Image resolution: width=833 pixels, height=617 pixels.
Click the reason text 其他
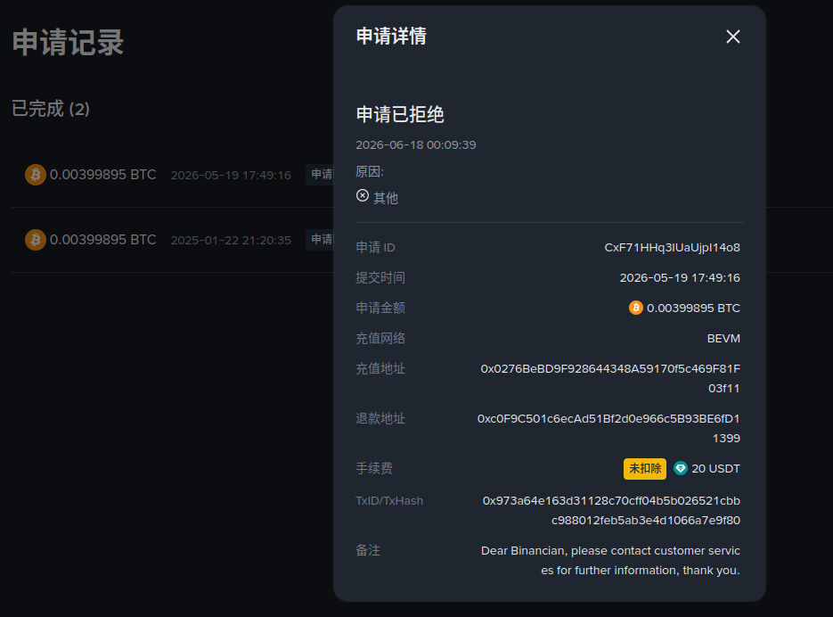pyautogui.click(x=386, y=199)
